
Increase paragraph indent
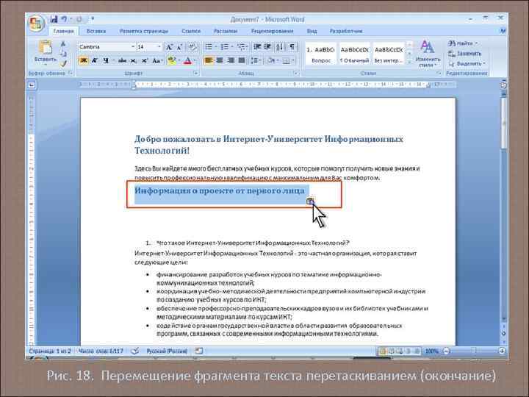[267, 47]
